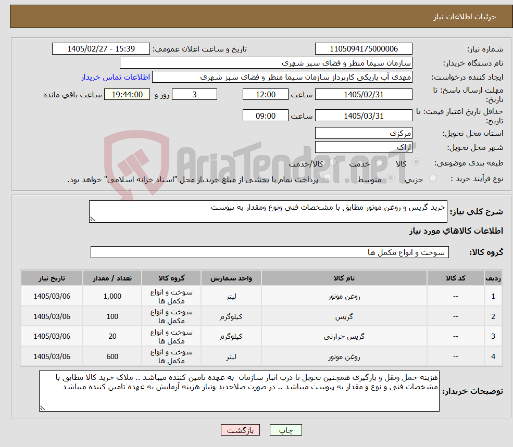Viewport: 513px width, 447px height.
Task: Click the لیتر unit in row 1
Action: point(231,296)
